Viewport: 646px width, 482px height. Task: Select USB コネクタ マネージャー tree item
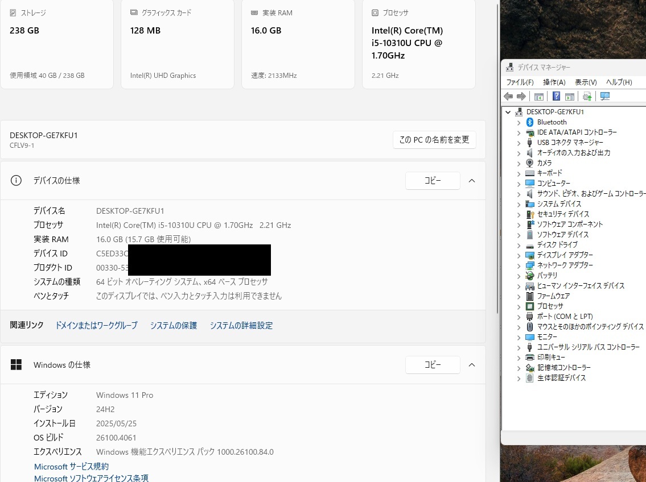coord(570,142)
